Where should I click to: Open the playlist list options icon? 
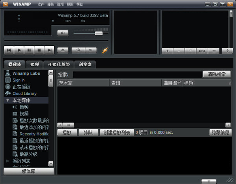(x=214, y=51)
